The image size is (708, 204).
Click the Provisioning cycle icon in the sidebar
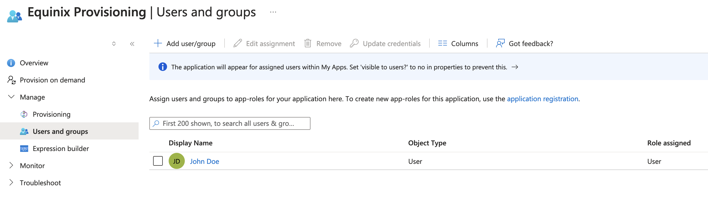tap(24, 114)
